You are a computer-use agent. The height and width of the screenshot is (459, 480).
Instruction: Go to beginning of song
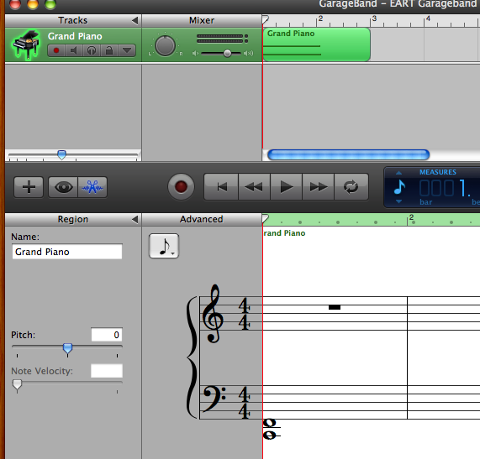click(221, 187)
